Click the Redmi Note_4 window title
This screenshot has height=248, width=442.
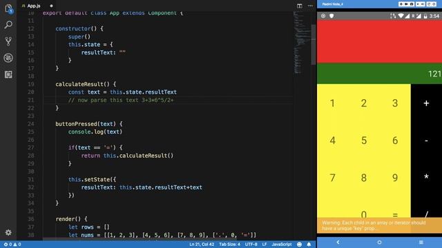[x=333, y=4]
